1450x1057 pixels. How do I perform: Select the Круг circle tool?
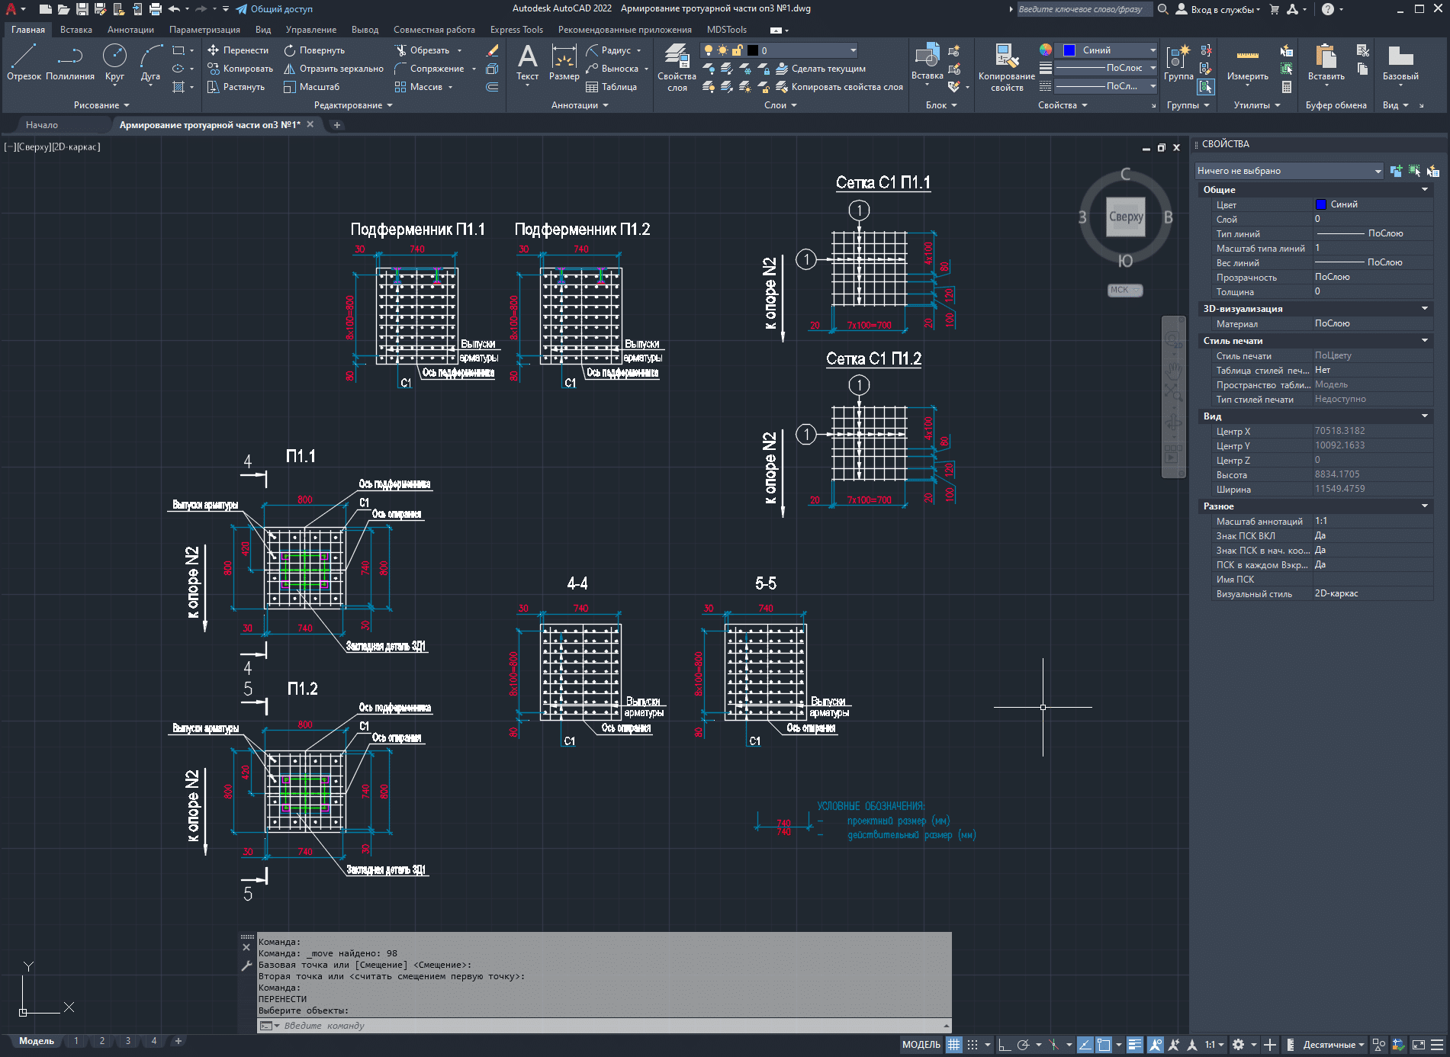tap(114, 63)
